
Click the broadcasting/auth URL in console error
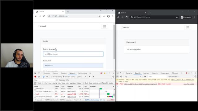pyautogui.click(x=140, y=84)
